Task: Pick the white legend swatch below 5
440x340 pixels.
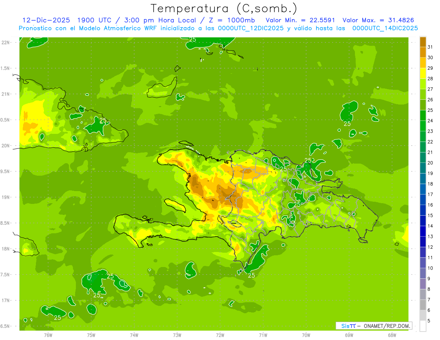Action: (423, 326)
